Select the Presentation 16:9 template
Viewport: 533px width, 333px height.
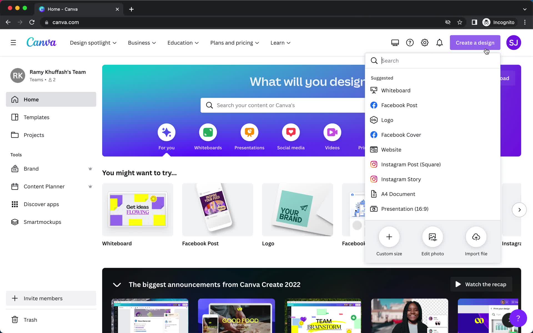405,209
